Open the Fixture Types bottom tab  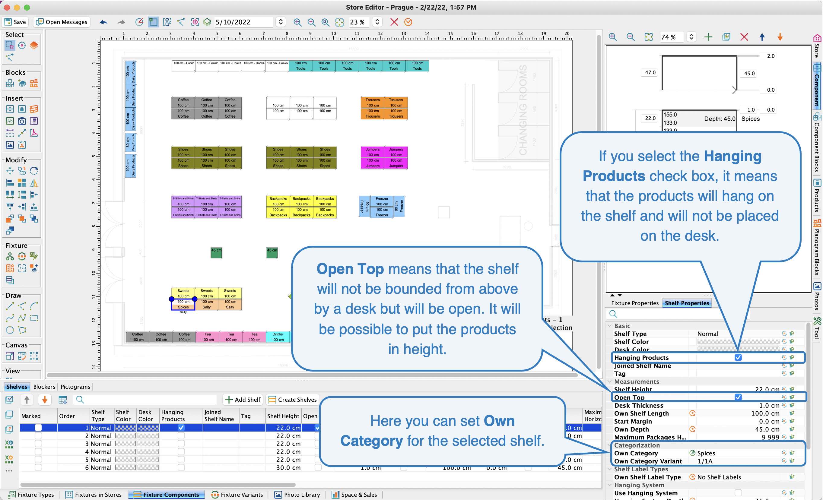[31, 495]
